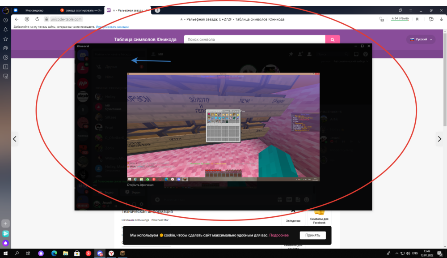This screenshot has height=258, width=447.
Task: Open the browser hamburger menu
Action: (x=410, y=10)
